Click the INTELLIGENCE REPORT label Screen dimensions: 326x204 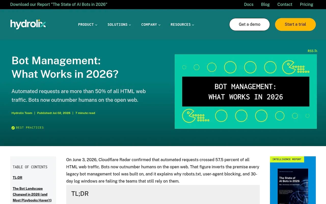click(287, 159)
